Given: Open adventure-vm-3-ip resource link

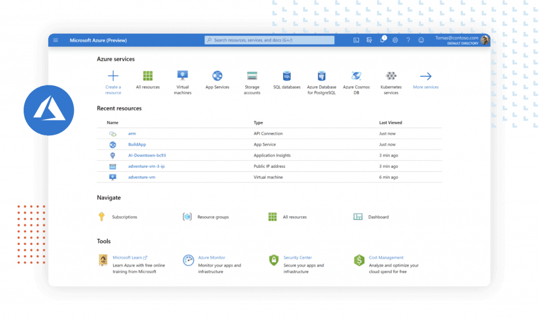Looking at the screenshot, I should (x=146, y=166).
